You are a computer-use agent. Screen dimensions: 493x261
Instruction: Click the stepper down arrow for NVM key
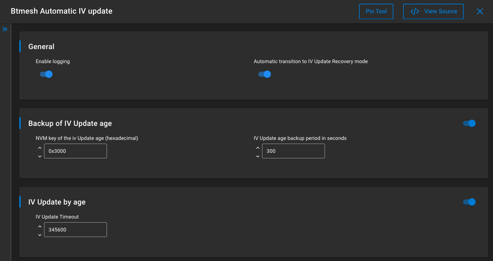tap(40, 157)
